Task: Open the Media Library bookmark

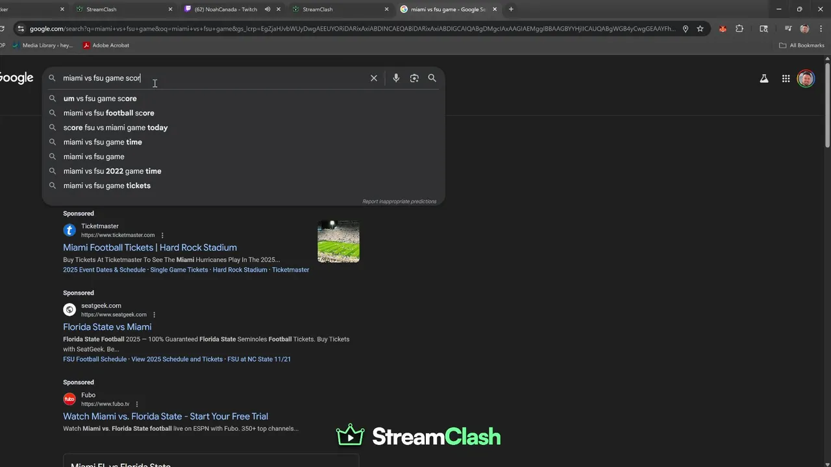Action: pyautogui.click(x=43, y=45)
